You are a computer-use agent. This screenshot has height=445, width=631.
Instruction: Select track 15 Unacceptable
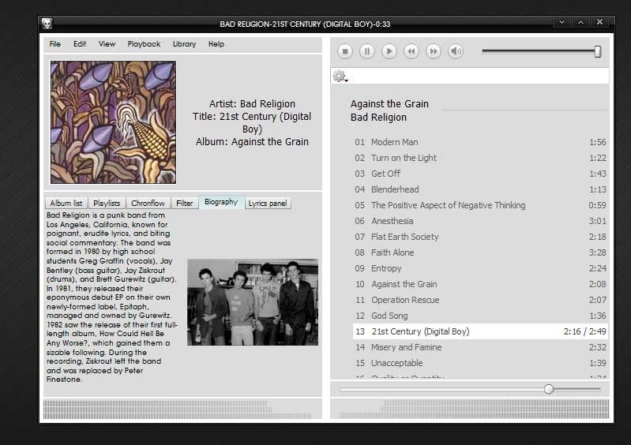[480, 363]
